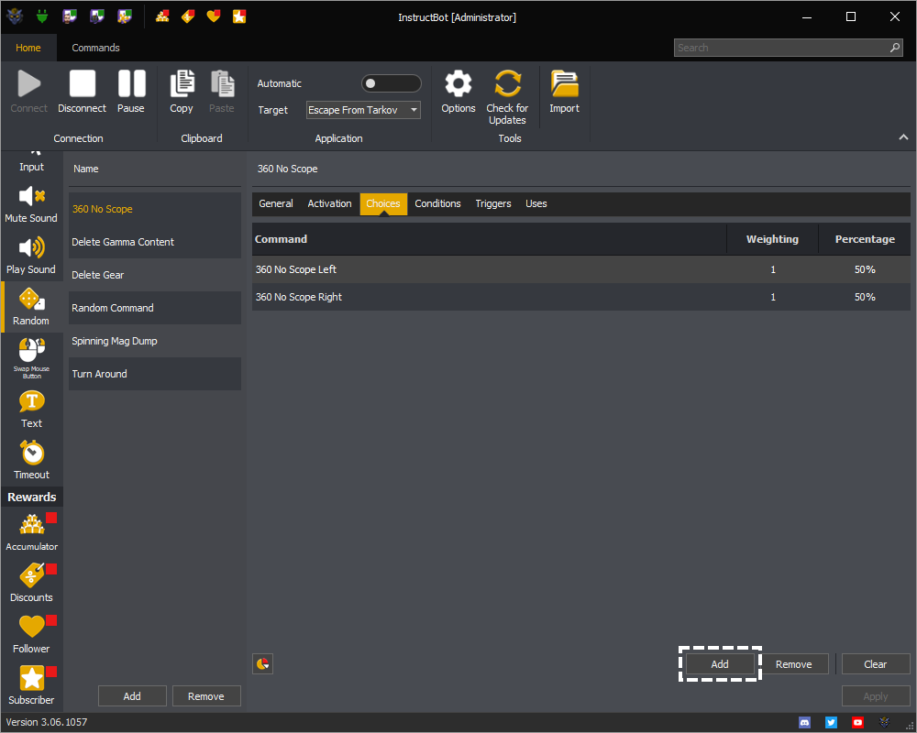917x733 pixels.
Task: Click the pie chart icon below choices
Action: point(262,663)
